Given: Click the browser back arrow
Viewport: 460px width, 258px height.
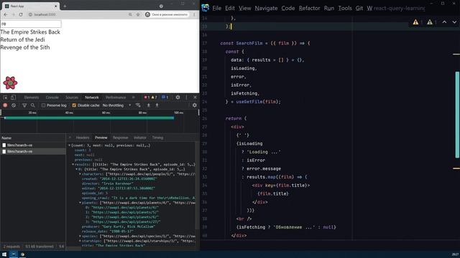Looking at the screenshot, I should (x=6, y=14).
